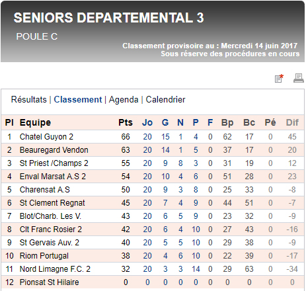Select Clt Franc Rosier 2 team

[x=51, y=229]
